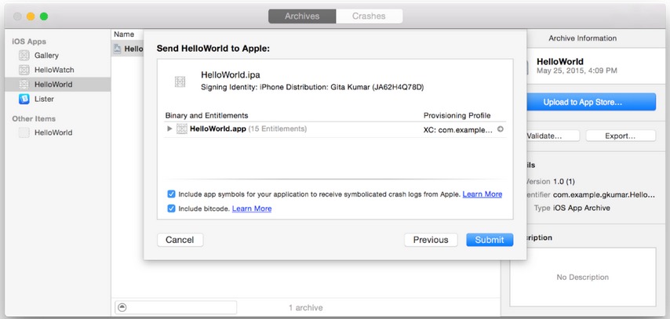Click the provisioning profile arrow icon

[500, 129]
